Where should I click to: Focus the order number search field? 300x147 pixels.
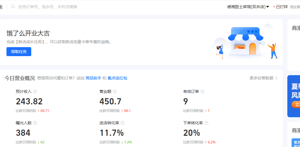coord(48,7)
